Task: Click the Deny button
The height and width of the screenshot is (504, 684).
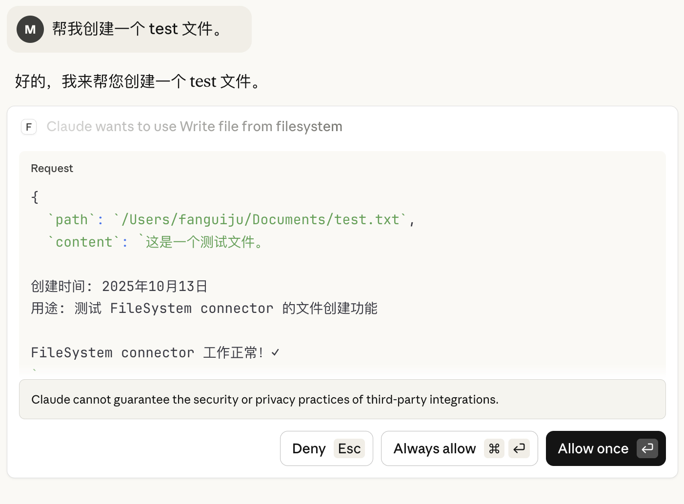Action: pos(326,448)
